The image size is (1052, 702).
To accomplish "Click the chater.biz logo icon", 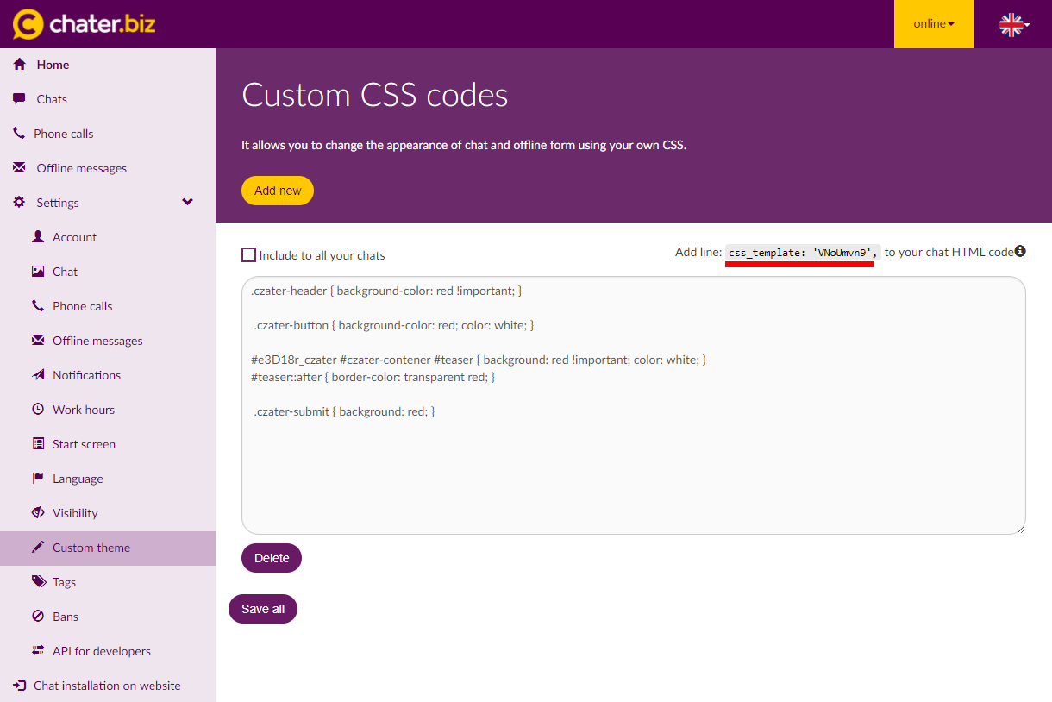I will pos(28,24).
